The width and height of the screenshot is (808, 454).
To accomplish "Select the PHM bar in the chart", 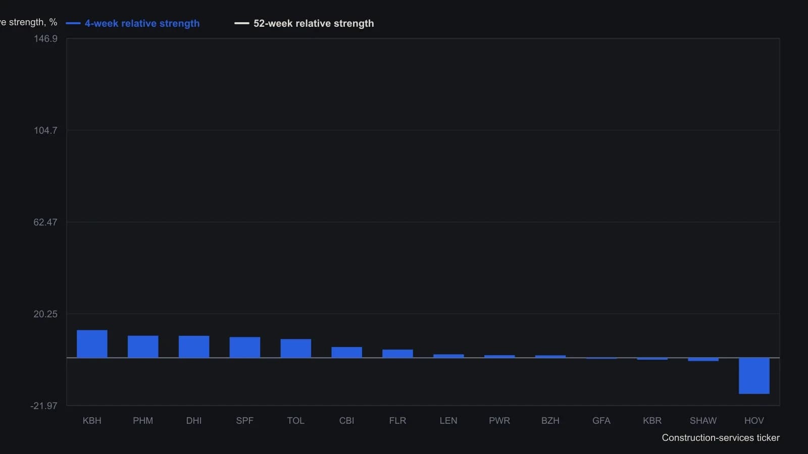I will [143, 347].
